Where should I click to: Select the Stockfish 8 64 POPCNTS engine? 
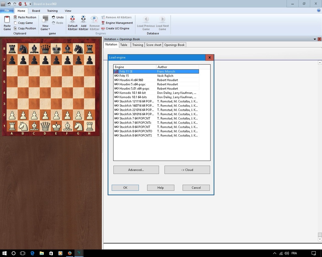[x=156, y=136]
